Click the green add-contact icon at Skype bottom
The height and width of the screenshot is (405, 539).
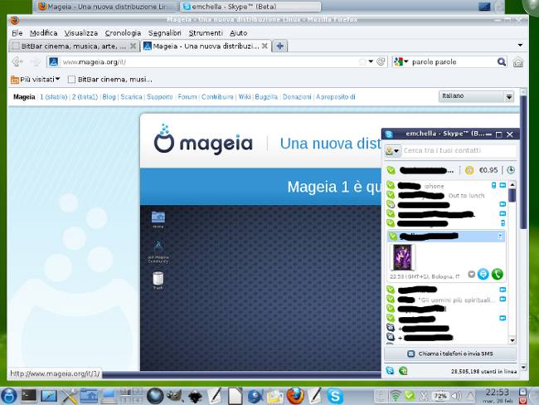[403, 371]
